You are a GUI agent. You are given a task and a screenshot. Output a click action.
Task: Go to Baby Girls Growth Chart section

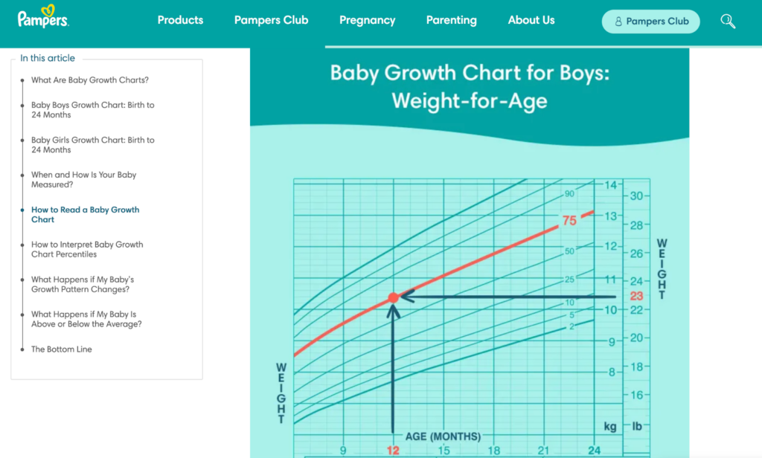click(x=93, y=145)
